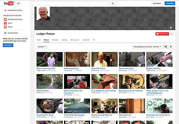
Task: Expand the Uploads dropdown
Action: (42, 46)
